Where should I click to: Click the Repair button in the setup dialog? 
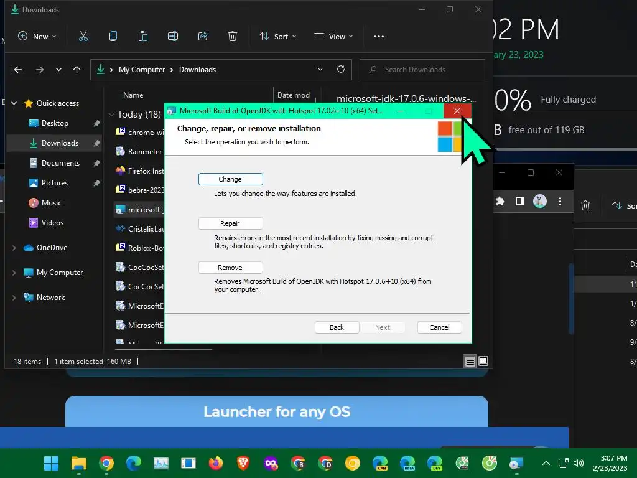coord(230,223)
